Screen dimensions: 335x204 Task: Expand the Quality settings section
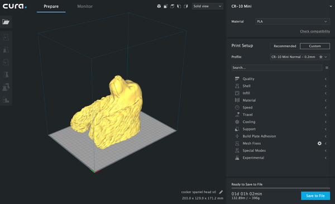[280, 79]
